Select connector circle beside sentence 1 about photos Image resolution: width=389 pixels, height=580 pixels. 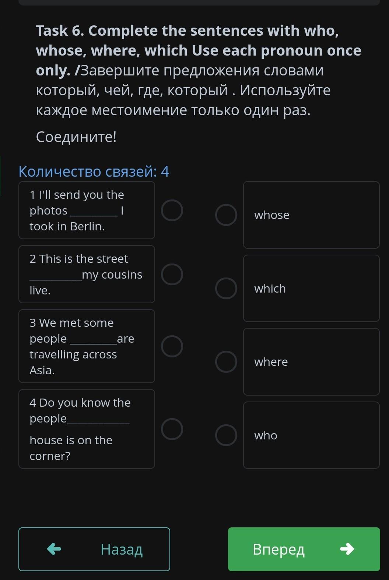[172, 211]
